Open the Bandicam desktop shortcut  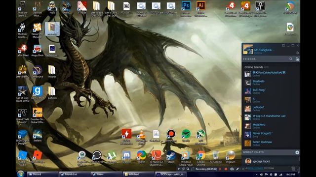171,136
